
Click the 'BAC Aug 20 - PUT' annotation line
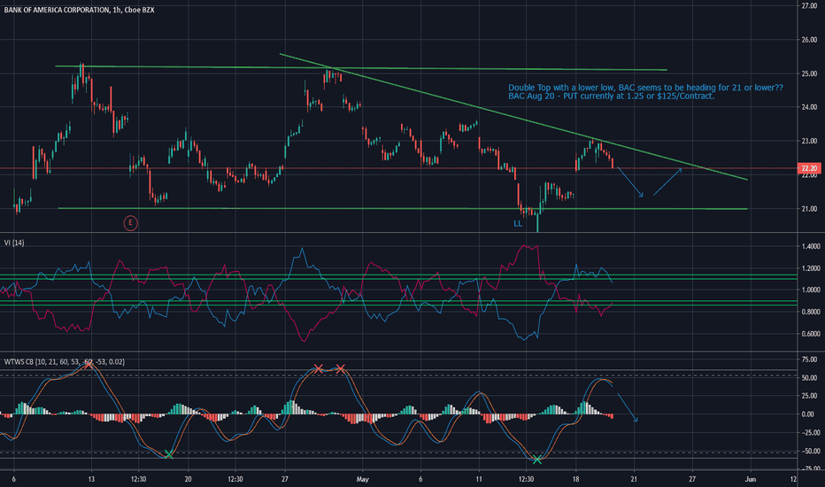tap(612, 97)
